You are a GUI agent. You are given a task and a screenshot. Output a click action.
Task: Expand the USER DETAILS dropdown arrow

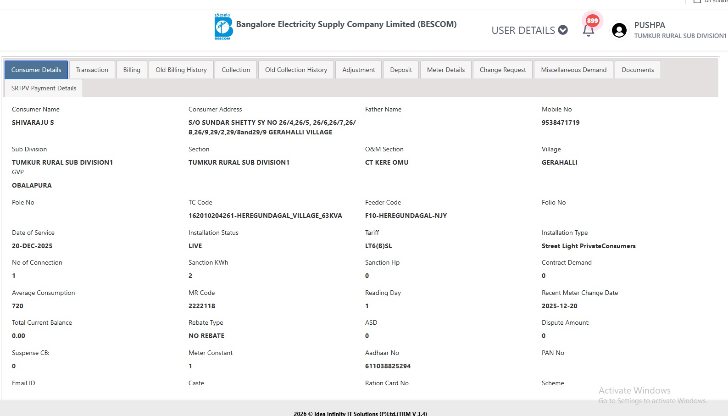(x=563, y=30)
